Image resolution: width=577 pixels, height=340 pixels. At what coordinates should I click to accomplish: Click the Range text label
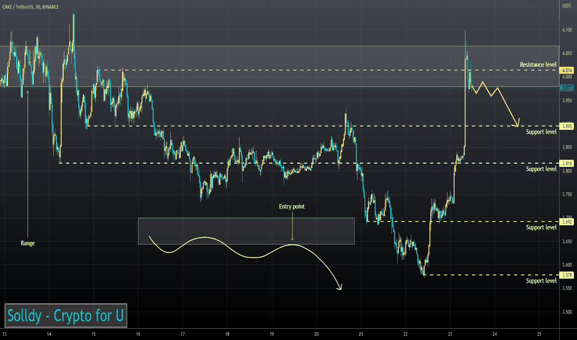tap(28, 244)
